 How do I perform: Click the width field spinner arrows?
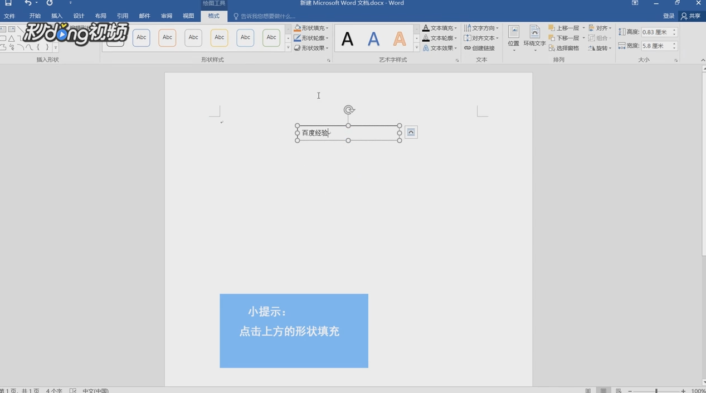[674, 46]
